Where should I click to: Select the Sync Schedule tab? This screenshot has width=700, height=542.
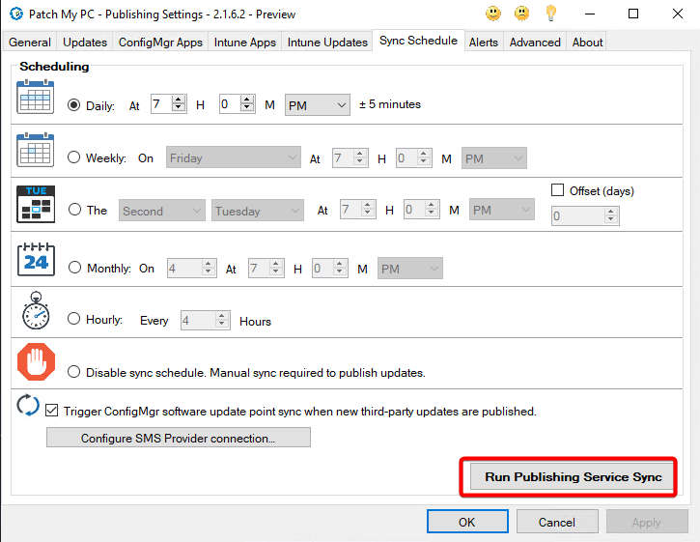click(418, 41)
